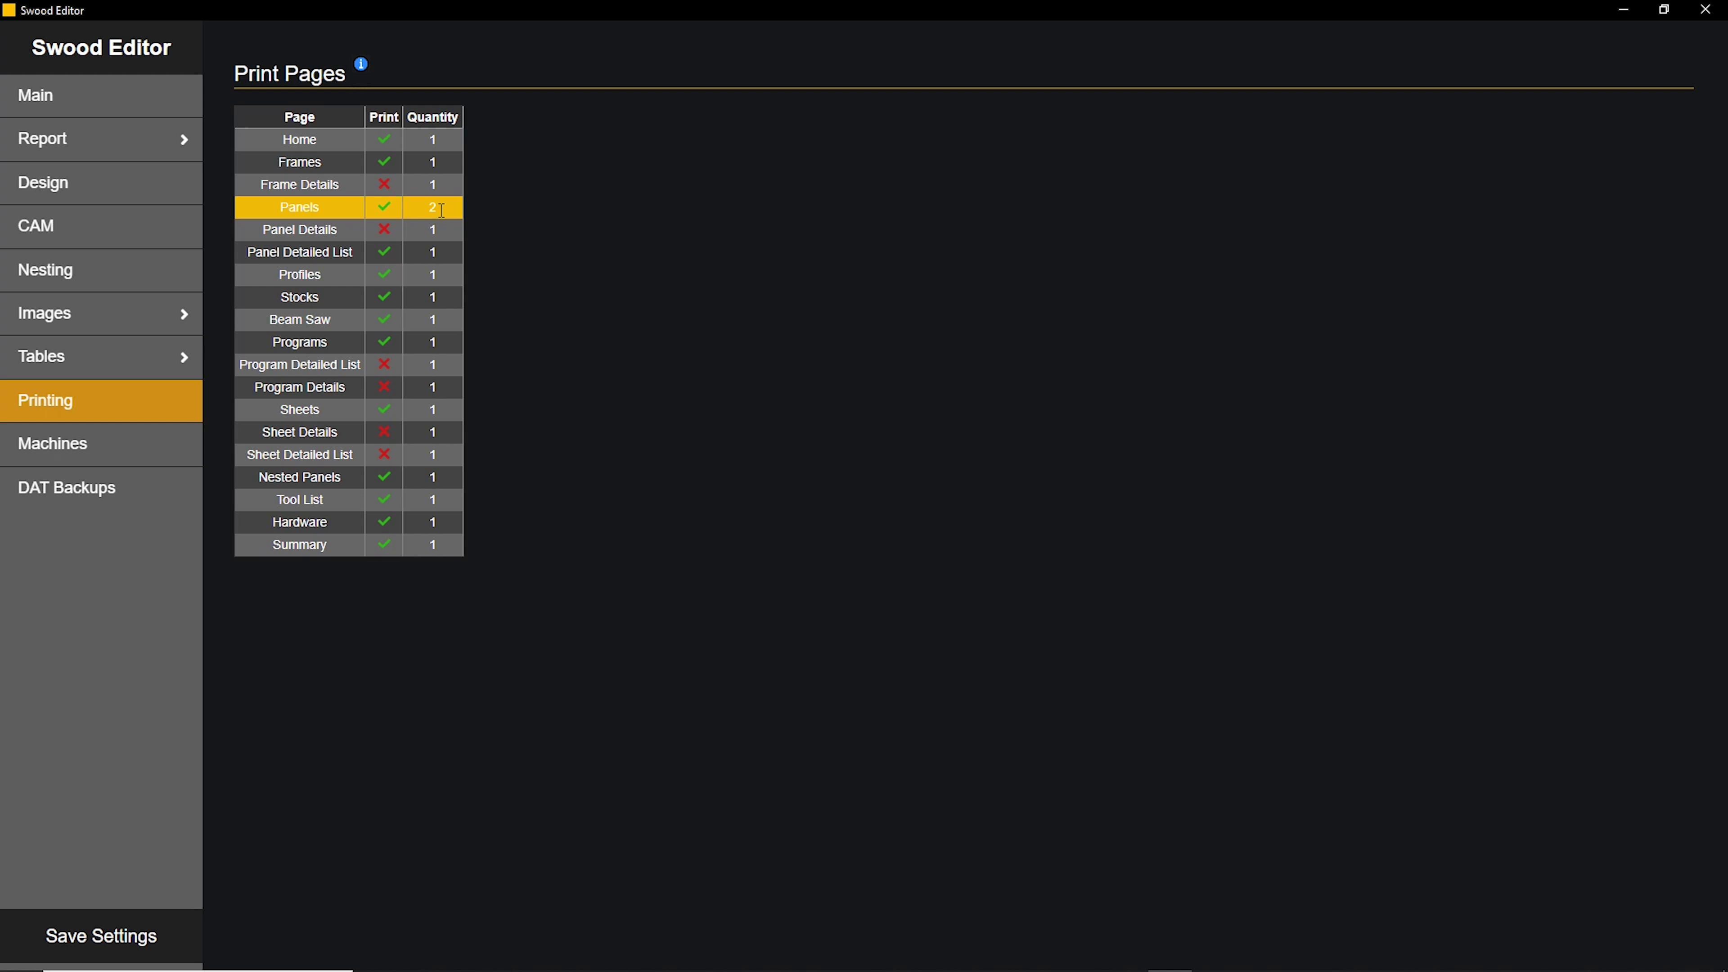Select the Profiles row in the table

pos(299,274)
